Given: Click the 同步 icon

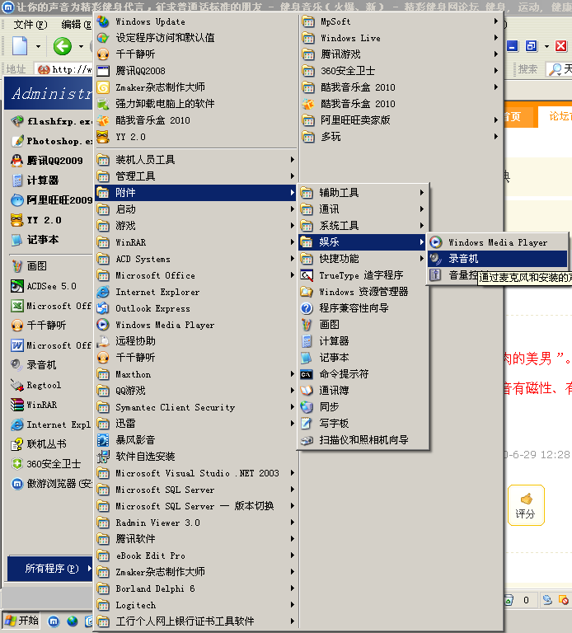Looking at the screenshot, I should [307, 407].
